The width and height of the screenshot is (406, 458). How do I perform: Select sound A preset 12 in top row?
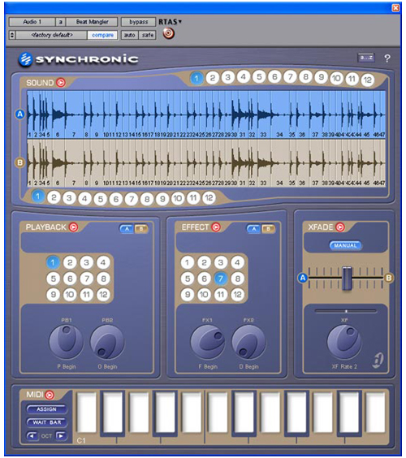point(368,80)
